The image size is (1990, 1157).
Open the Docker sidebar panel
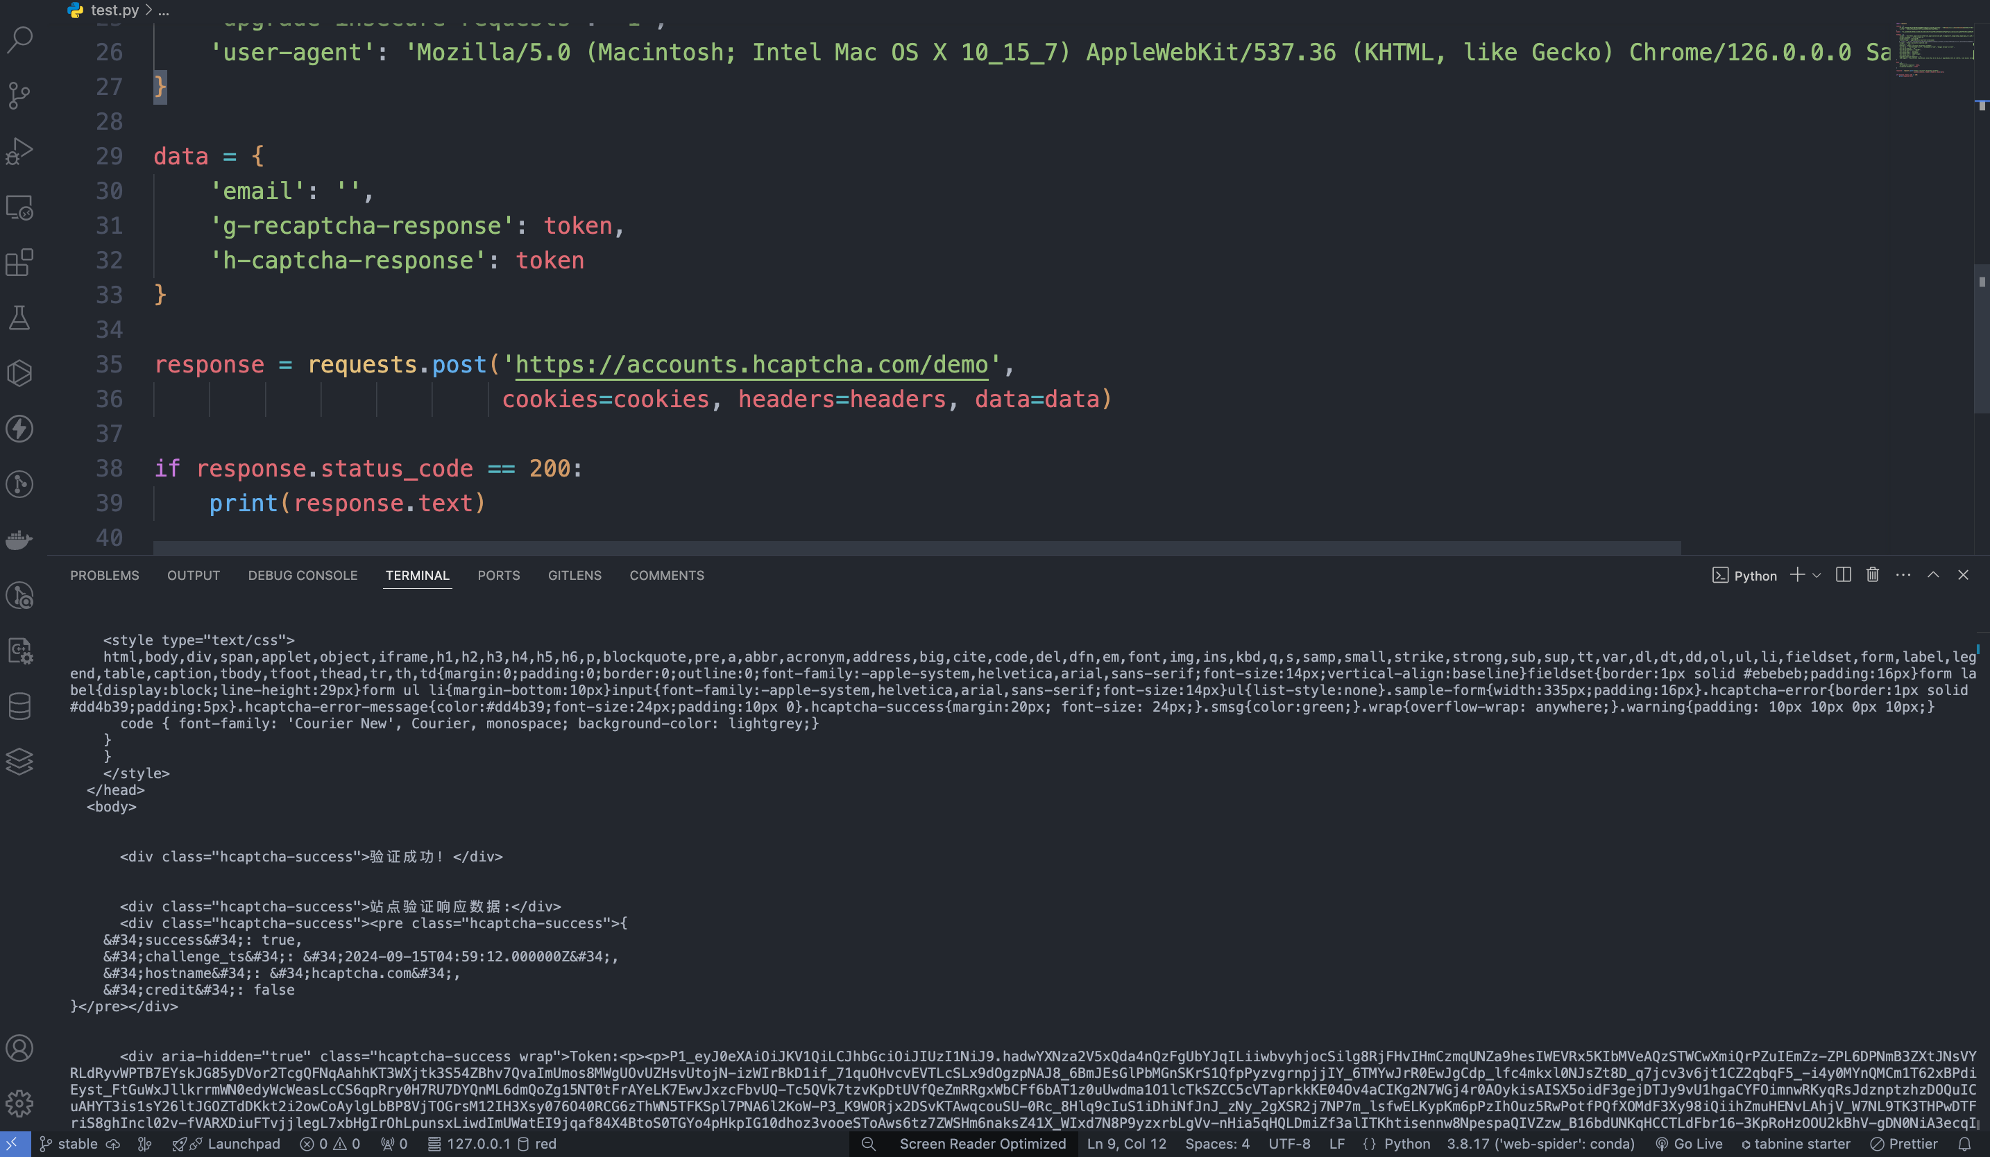tap(19, 540)
